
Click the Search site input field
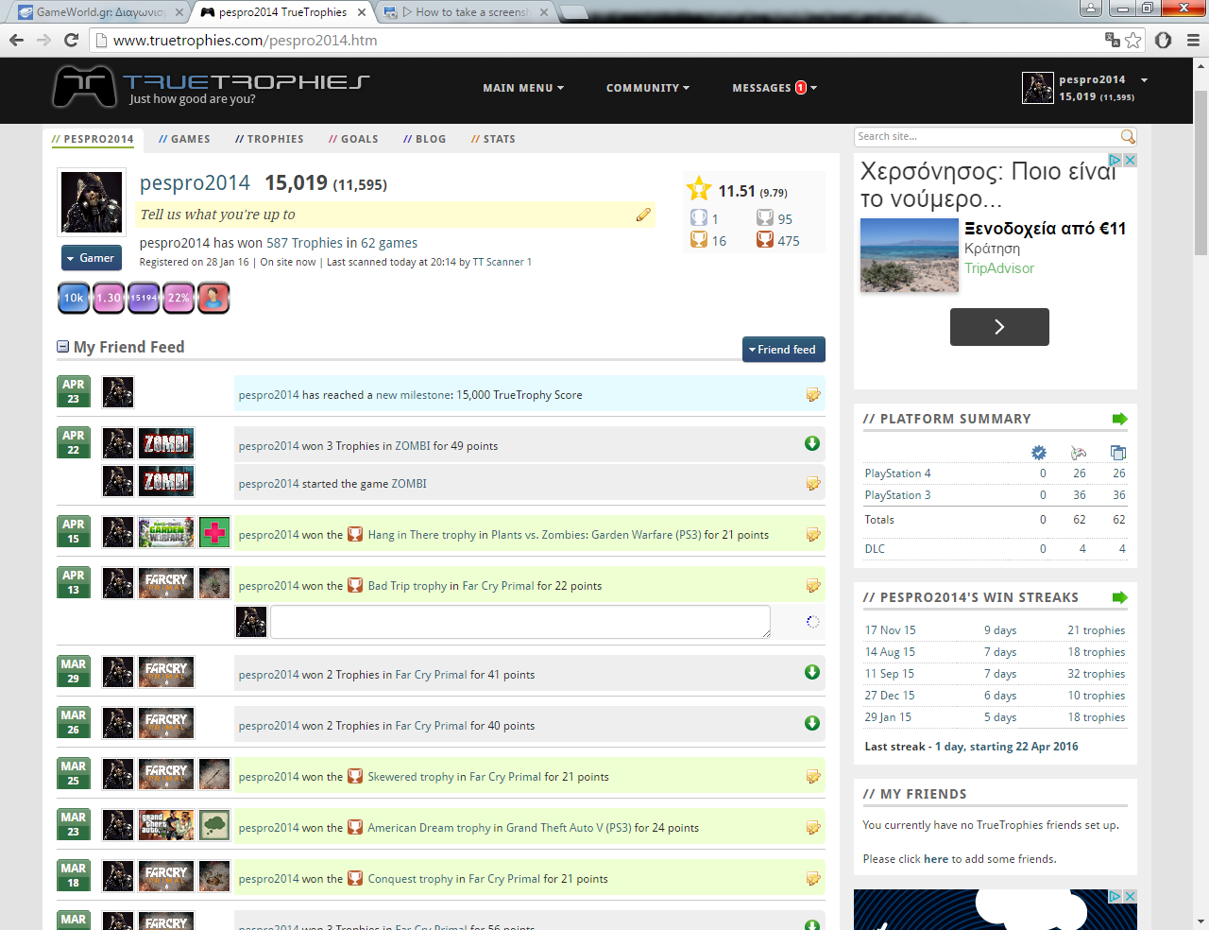pyautogui.click(x=987, y=137)
